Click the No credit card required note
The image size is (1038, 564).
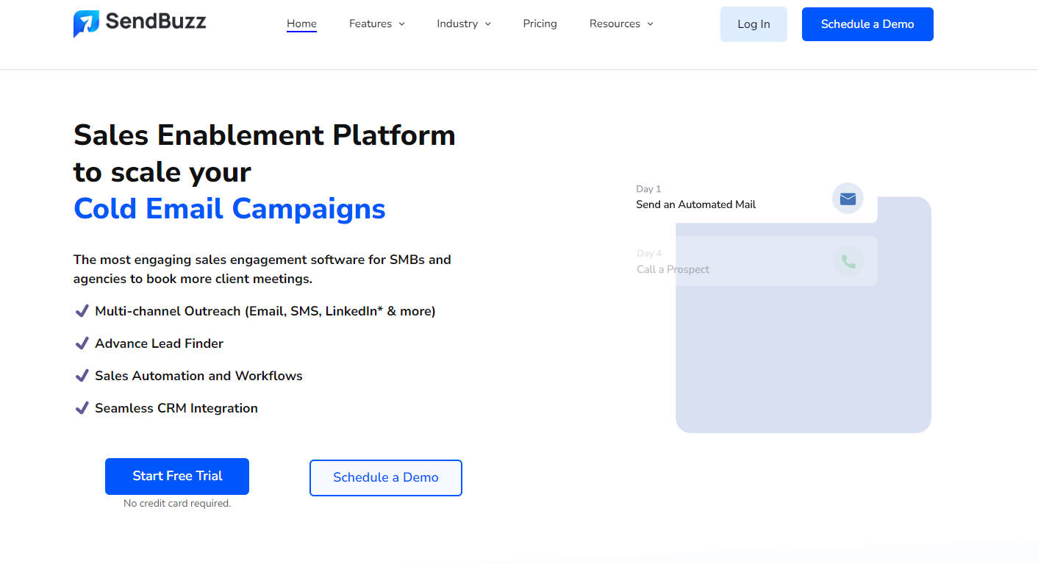click(x=177, y=504)
